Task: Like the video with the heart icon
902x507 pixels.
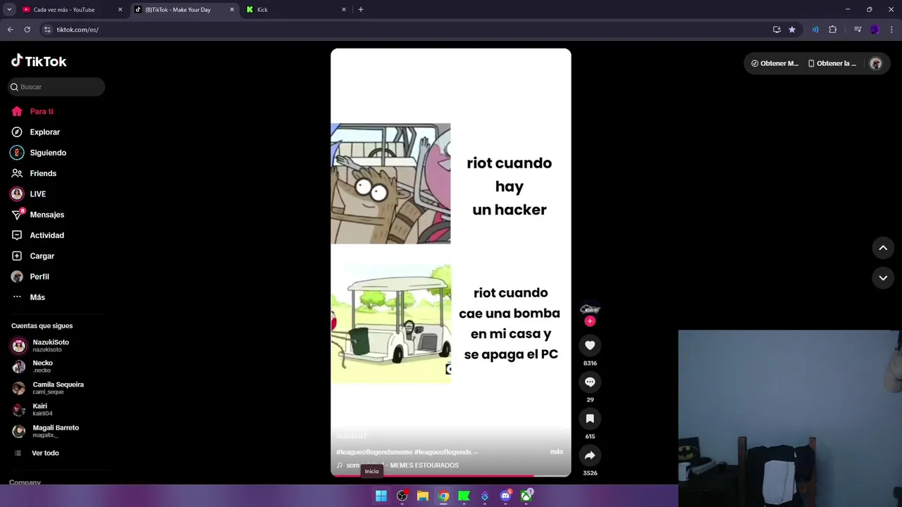Action: (590, 345)
